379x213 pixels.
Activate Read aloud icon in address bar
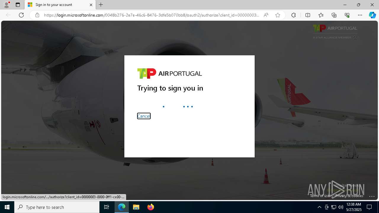coord(266,15)
